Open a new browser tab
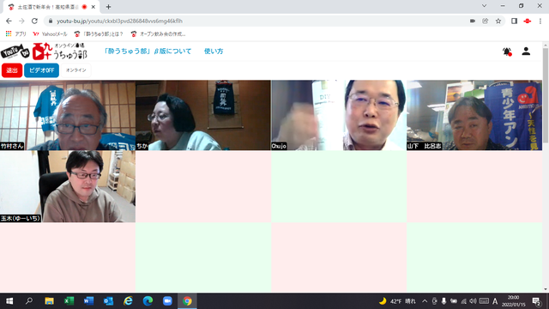This screenshot has width=549, height=309. [x=108, y=7]
